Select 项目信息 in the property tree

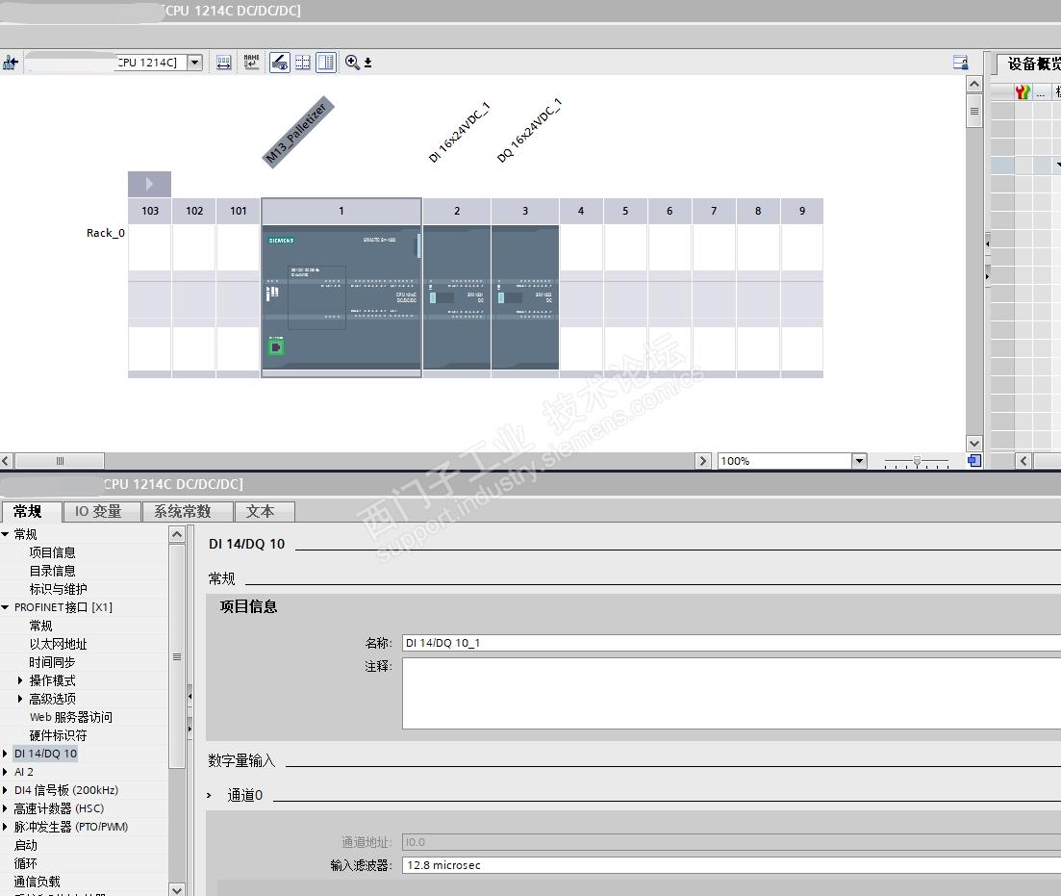pos(52,552)
